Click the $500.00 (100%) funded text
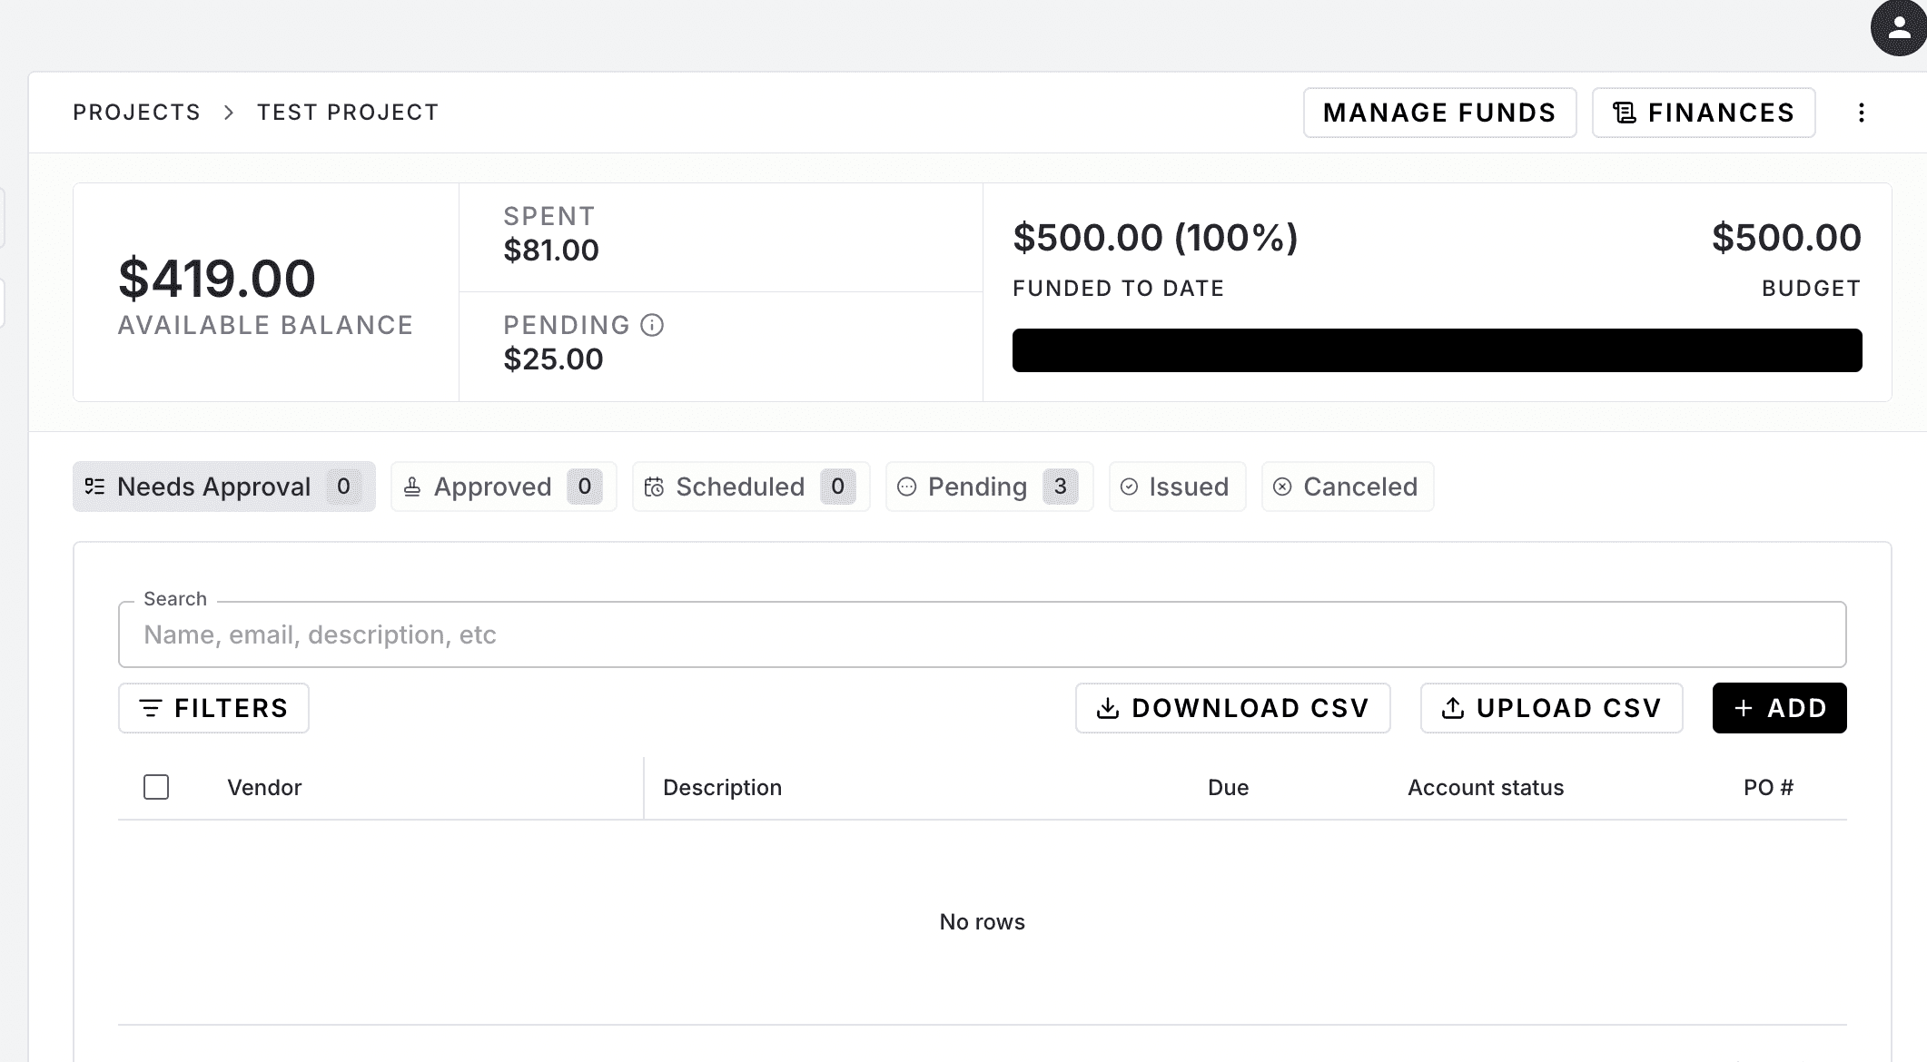Screen dimensions: 1927x1062 coord(1155,238)
